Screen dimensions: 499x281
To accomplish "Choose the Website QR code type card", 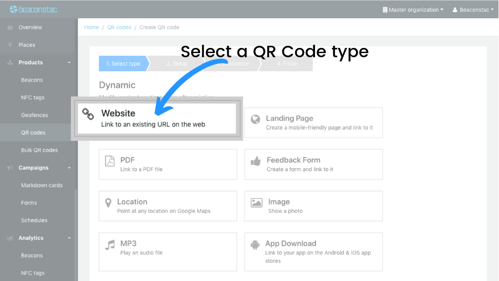I will 157,119.
